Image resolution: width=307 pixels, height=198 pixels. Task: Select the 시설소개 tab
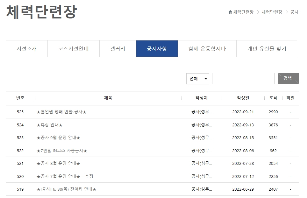pyautogui.click(x=26, y=48)
